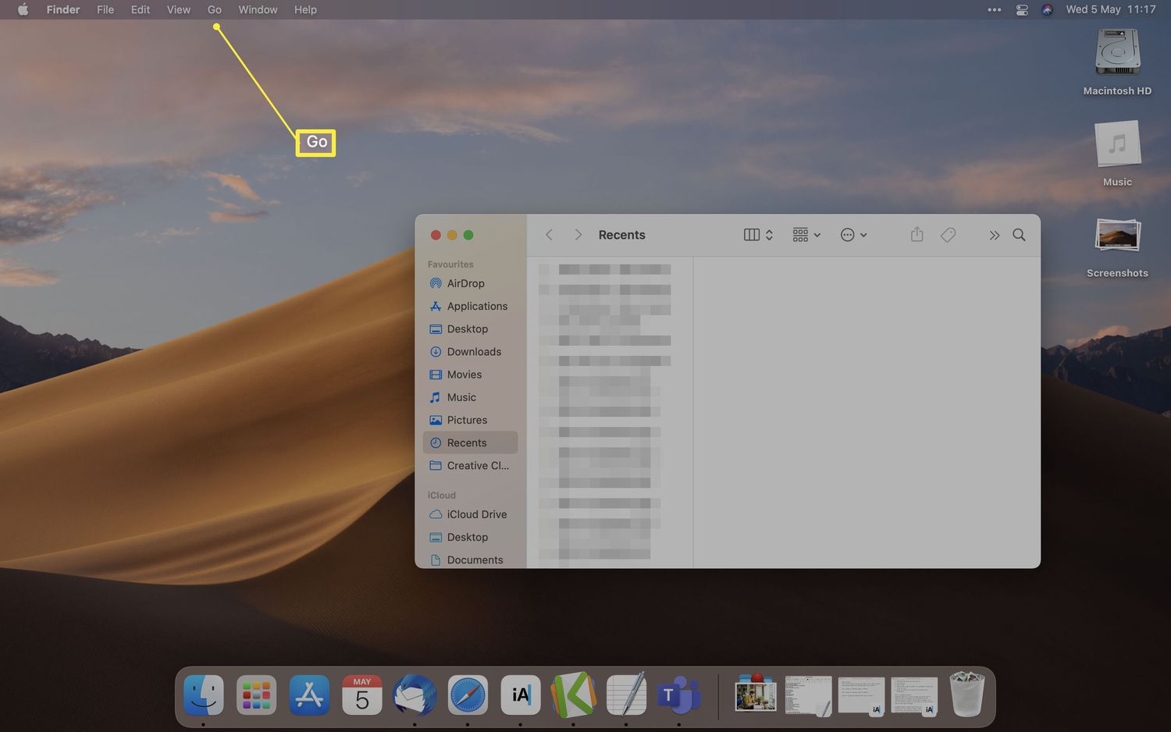Viewport: 1171px width, 732px height.
Task: Go back with the left arrow button
Action: (x=550, y=235)
